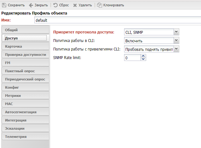201x148 pixels.
Task: Expand the CLI work policy dropdown arrow
Action: [176, 40]
